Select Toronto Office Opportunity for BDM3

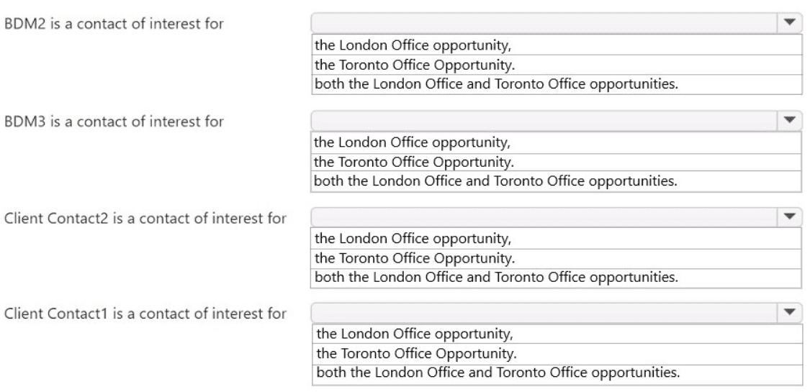point(557,162)
